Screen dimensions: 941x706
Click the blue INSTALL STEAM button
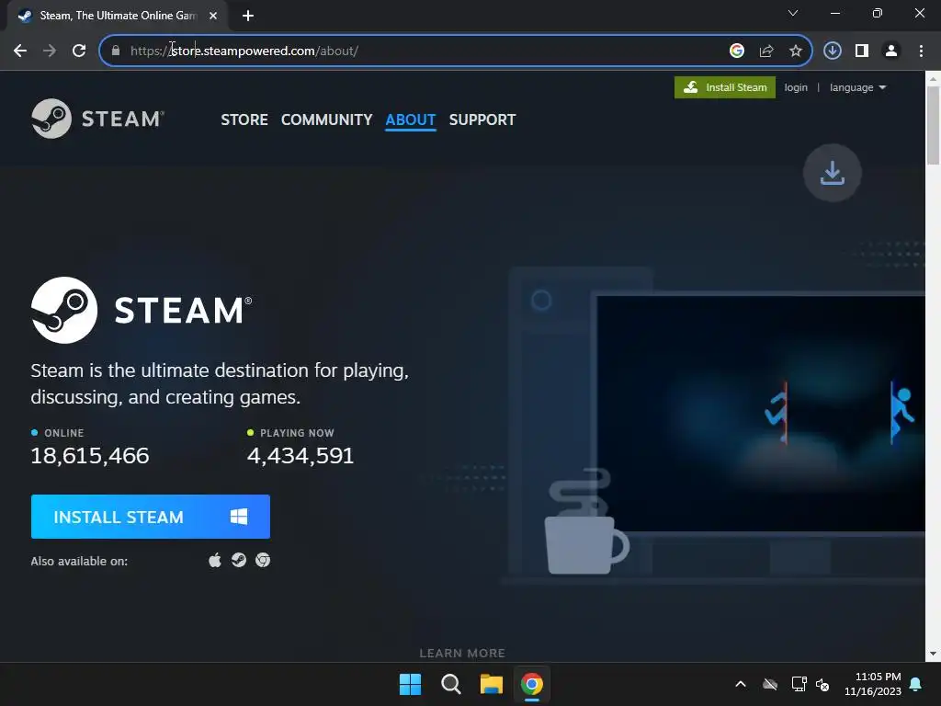pos(150,517)
